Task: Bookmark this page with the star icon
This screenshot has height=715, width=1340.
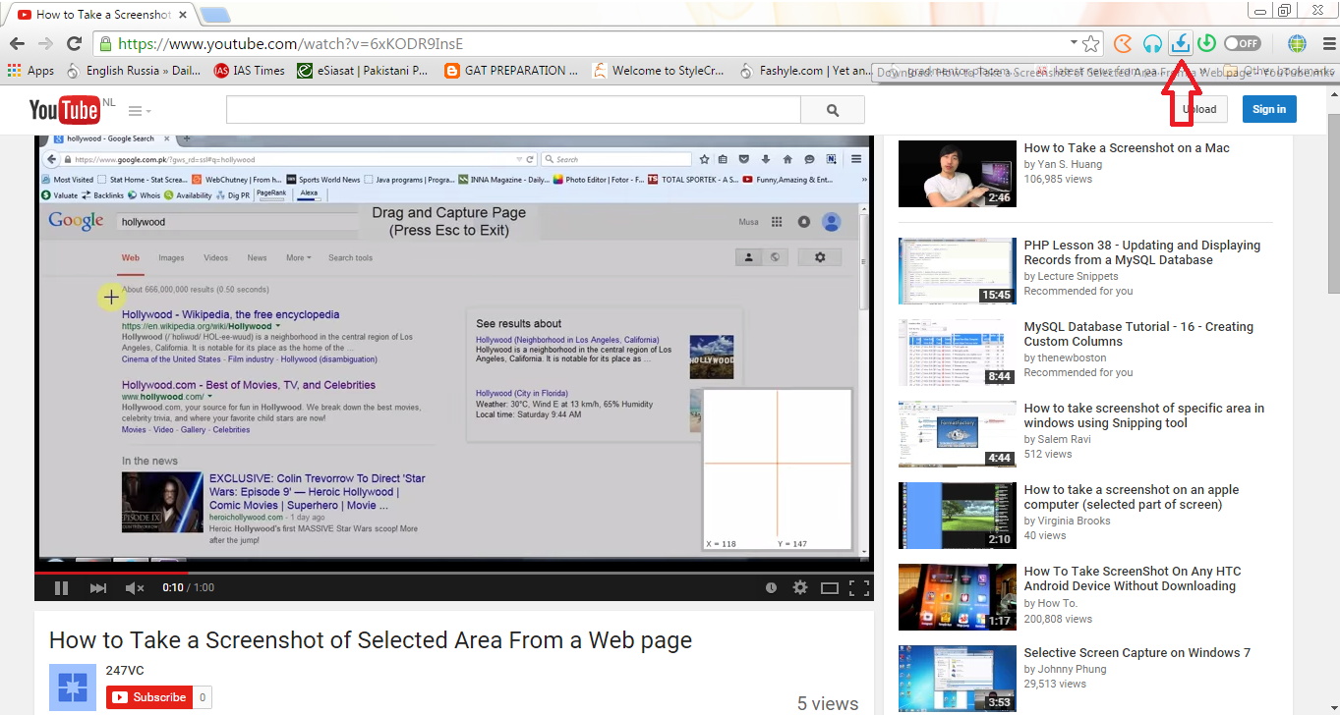Action: 1090,43
